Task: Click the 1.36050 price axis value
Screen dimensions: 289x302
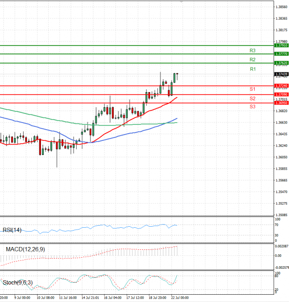Action: pos(281,157)
